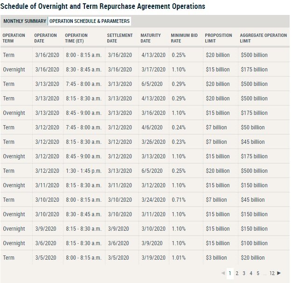292x283 pixels.
Task: Navigate to page 5
Action: click(258, 273)
